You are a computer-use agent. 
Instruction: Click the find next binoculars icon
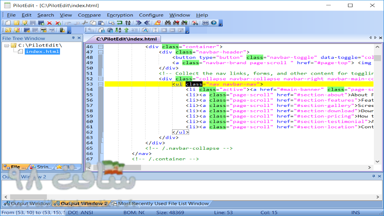pos(184,23)
